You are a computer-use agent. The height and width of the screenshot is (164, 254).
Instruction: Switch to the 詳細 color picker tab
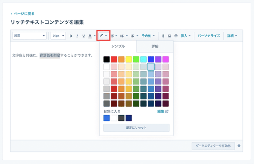point(155,46)
